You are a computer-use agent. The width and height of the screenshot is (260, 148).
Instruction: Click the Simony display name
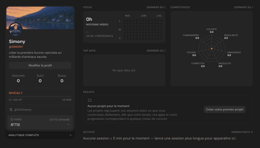[17, 41]
